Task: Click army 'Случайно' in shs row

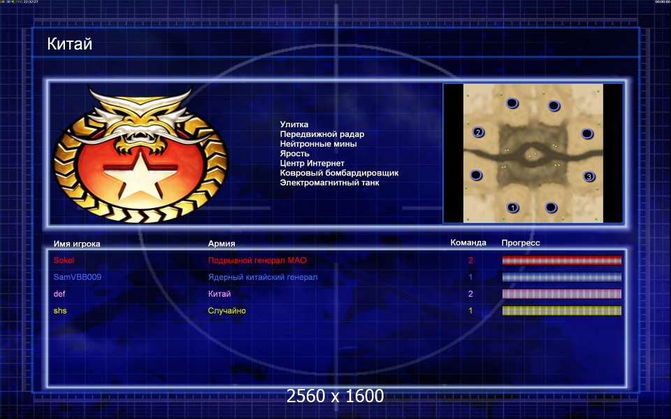Action: pos(226,311)
